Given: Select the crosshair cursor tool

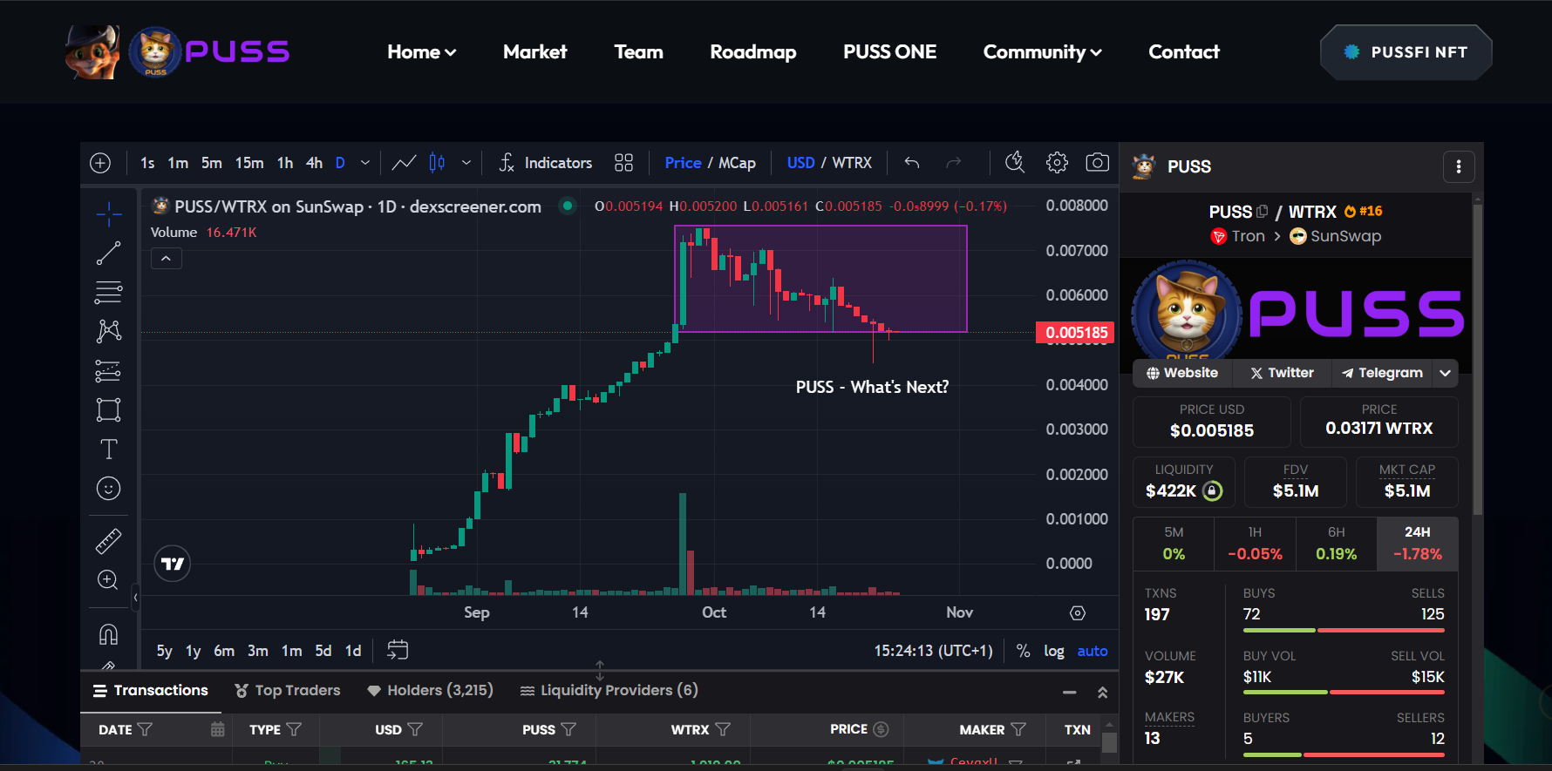Looking at the screenshot, I should 109,213.
